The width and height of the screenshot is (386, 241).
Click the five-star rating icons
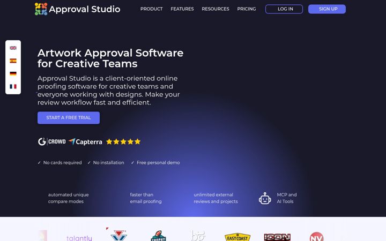123,141
